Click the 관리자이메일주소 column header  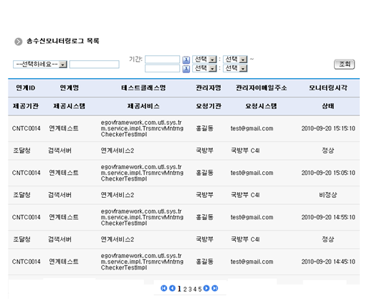(x=262, y=88)
